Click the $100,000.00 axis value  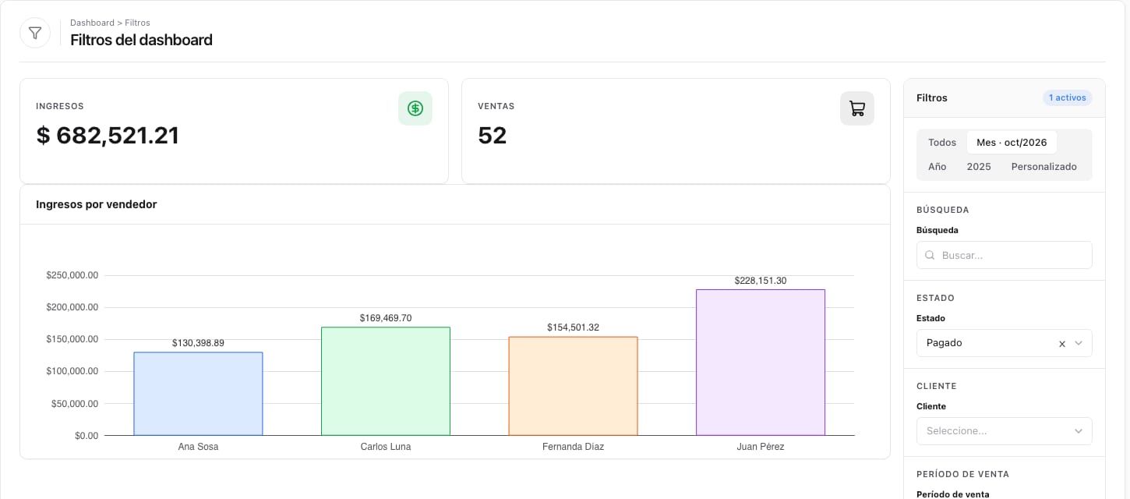72,371
